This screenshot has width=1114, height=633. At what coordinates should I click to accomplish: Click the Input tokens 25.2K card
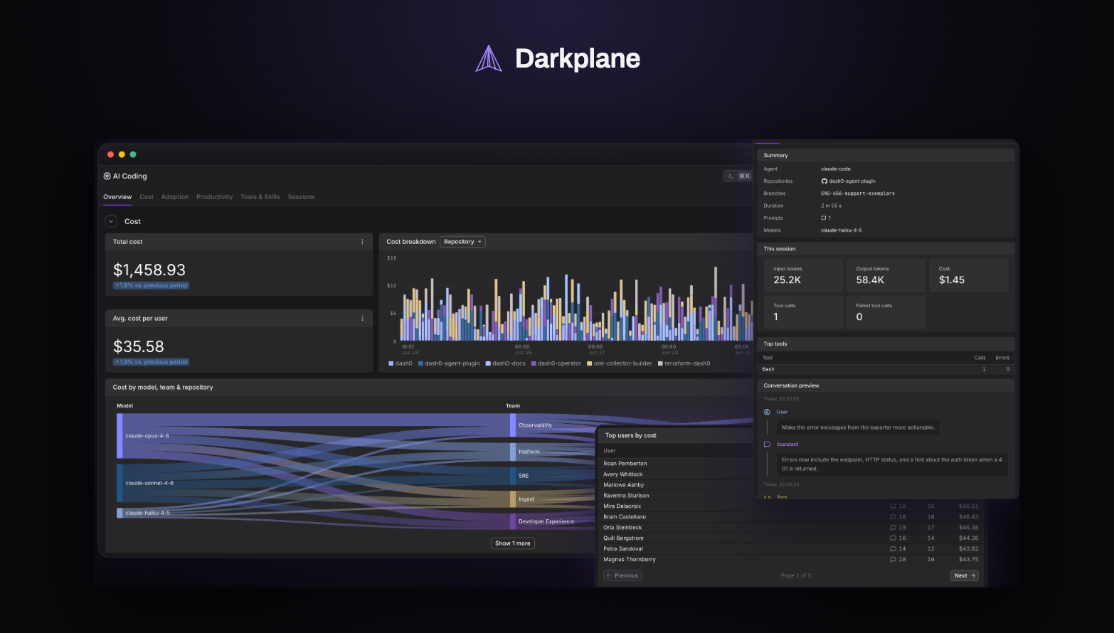pos(803,275)
